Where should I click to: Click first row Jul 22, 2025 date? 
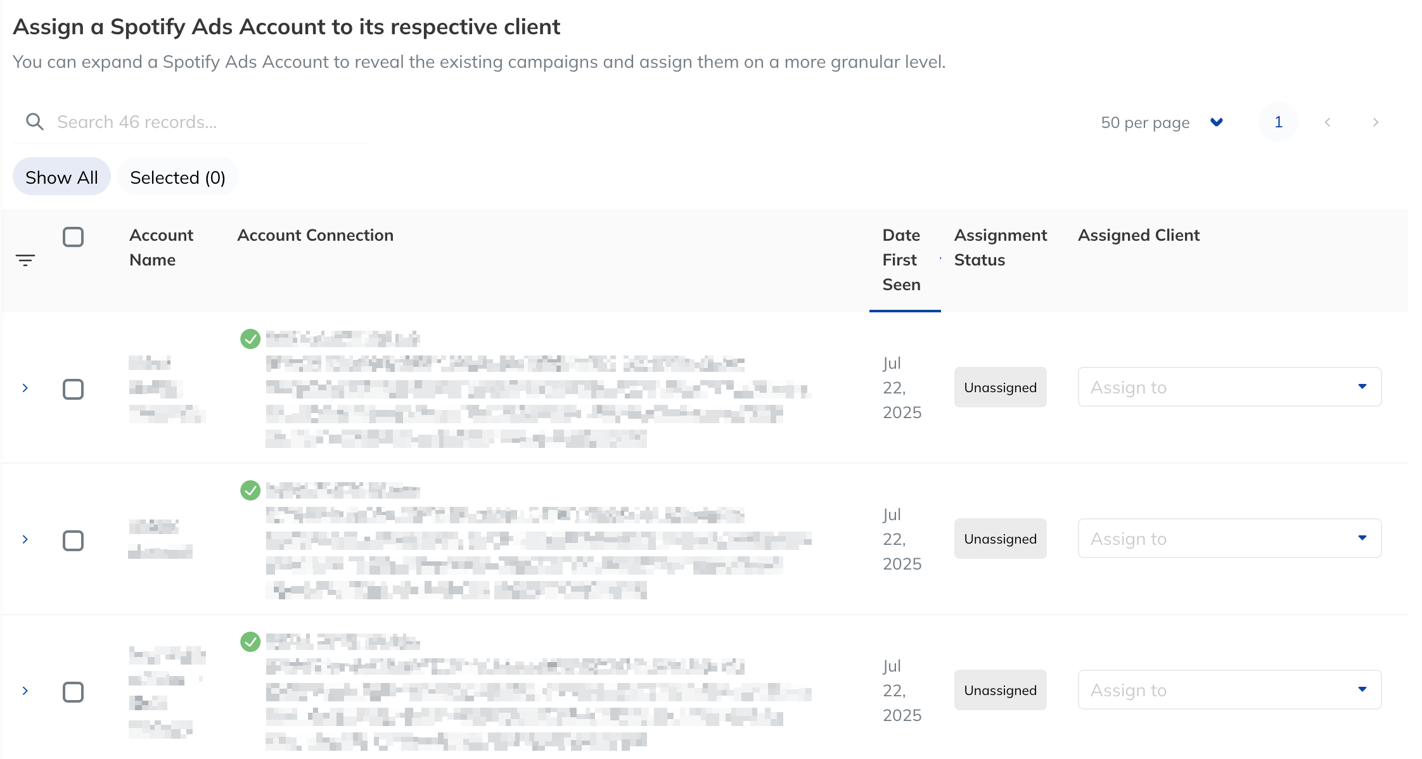coord(902,388)
